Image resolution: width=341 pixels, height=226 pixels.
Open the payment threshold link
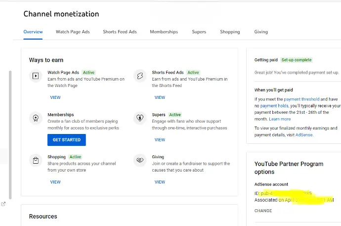pos(301,99)
